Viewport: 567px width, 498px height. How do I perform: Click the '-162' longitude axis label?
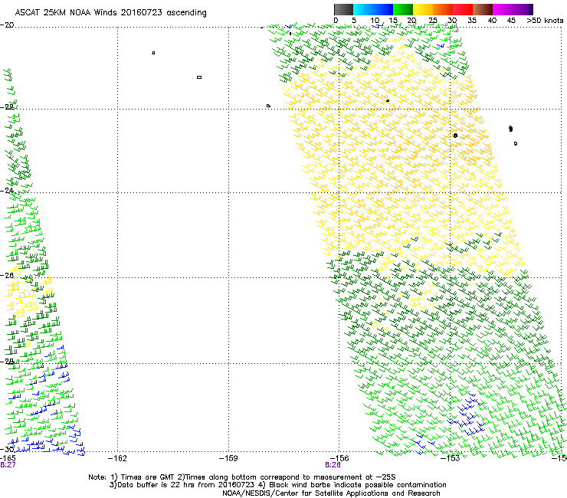point(117,458)
